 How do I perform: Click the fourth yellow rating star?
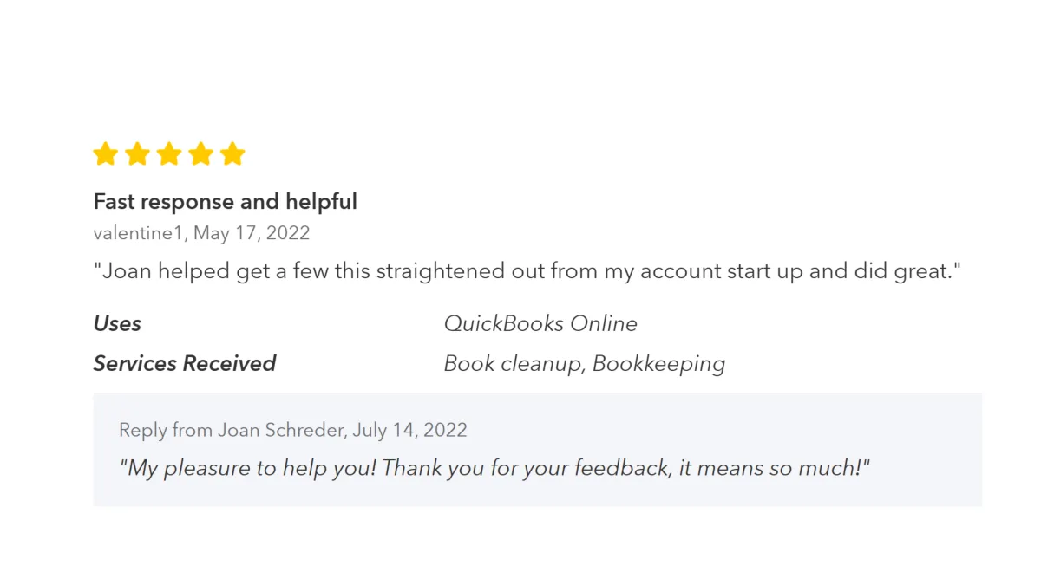point(200,154)
